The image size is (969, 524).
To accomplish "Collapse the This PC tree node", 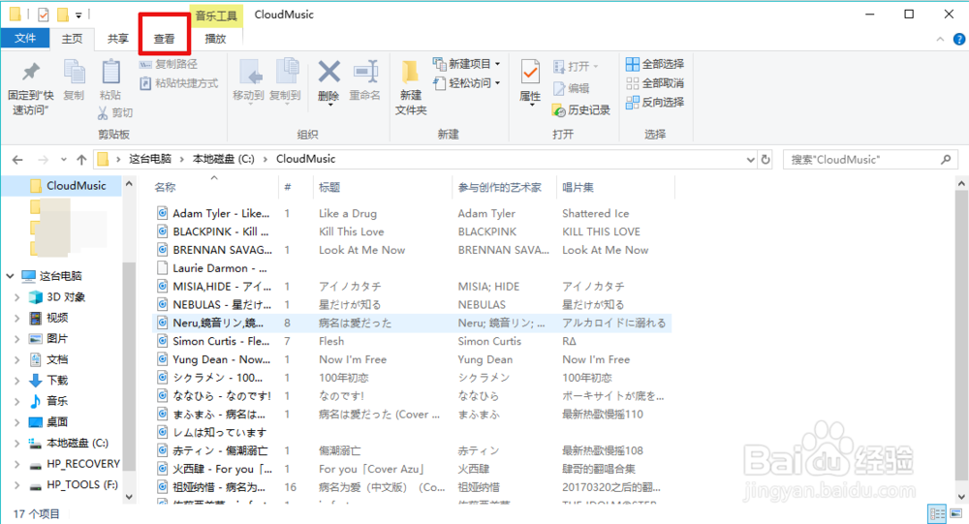I will [x=10, y=276].
